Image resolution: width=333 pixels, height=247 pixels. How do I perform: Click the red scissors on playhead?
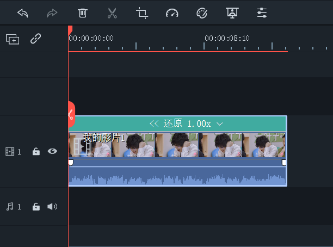(71, 114)
